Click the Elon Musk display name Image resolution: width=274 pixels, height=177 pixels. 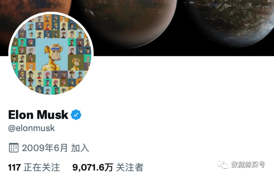[x=38, y=115]
